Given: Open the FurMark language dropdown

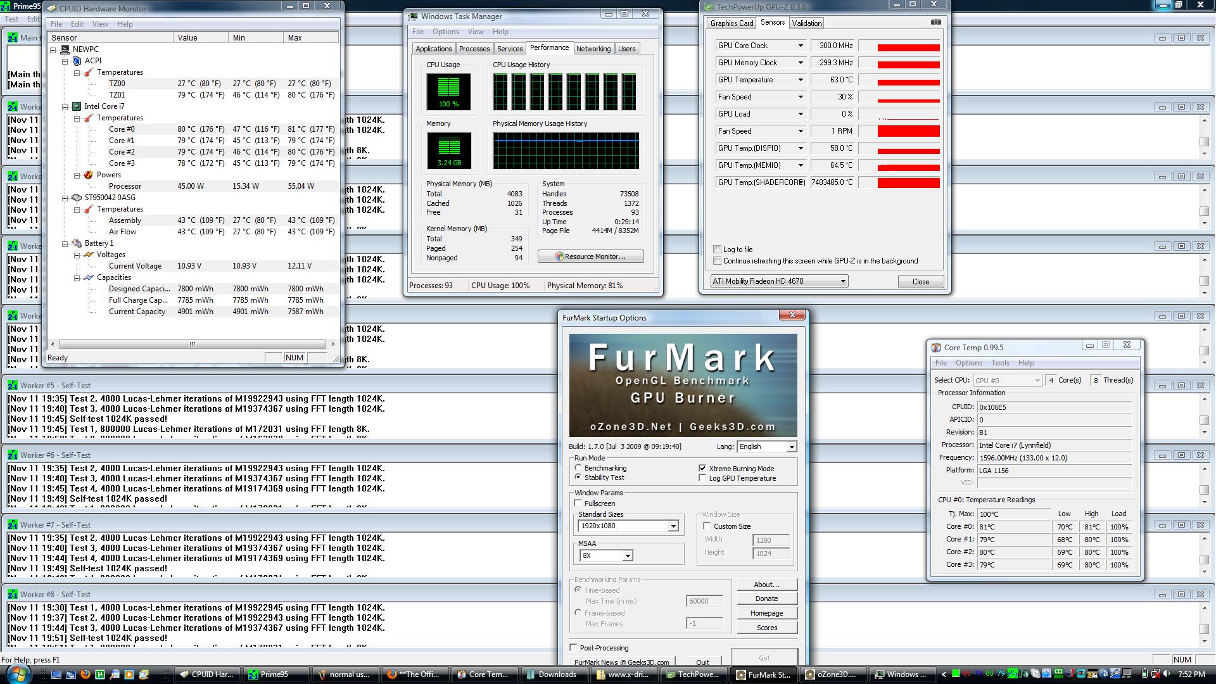Looking at the screenshot, I should pyautogui.click(x=791, y=446).
